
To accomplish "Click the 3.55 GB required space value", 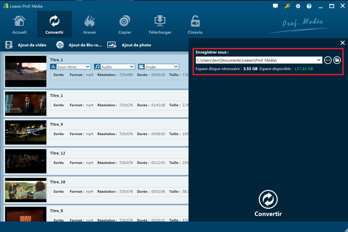I will [250, 69].
